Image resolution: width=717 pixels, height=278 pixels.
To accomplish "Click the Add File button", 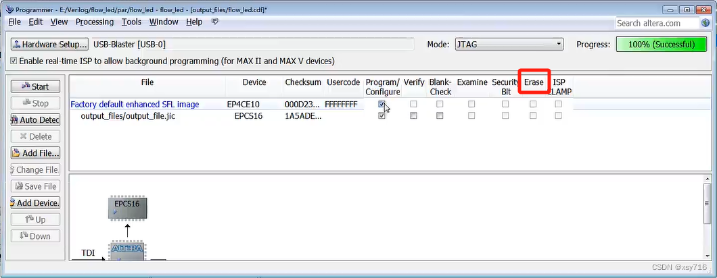I will (x=35, y=153).
